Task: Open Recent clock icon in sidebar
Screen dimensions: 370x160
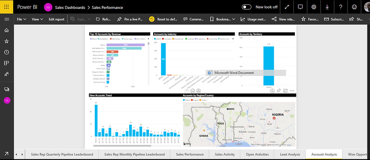Action: [7, 52]
